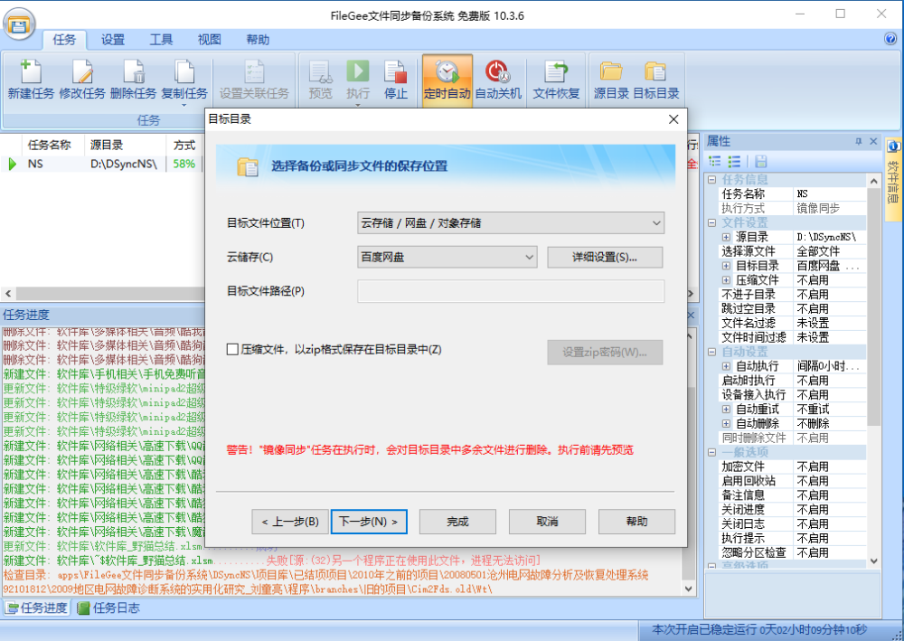Expand the 自动删除 property node
The image size is (904, 641).
click(727, 424)
